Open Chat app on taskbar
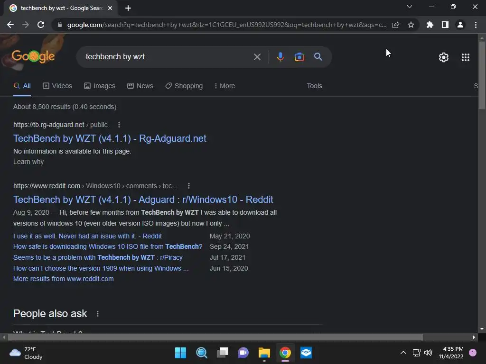Screen dimensions: 486x364 coord(243,353)
